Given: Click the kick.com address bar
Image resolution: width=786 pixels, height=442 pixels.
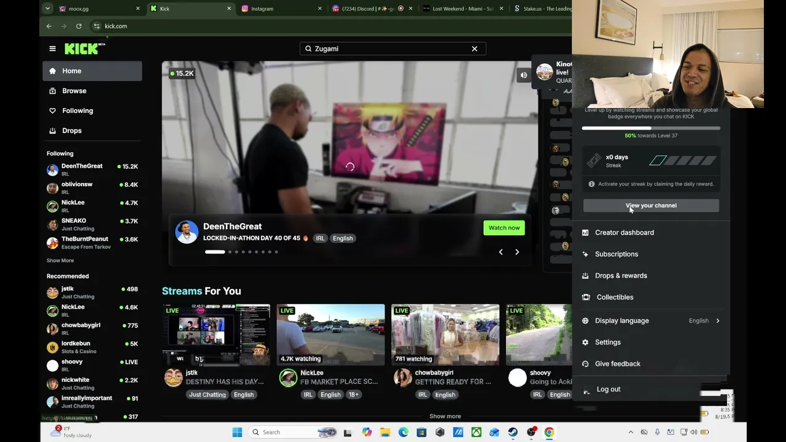Looking at the screenshot, I should pyautogui.click(x=332, y=26).
